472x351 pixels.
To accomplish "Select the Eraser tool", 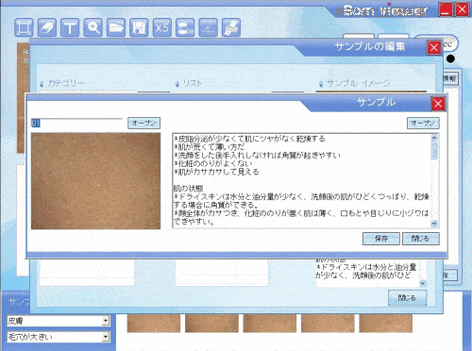I will [x=47, y=27].
